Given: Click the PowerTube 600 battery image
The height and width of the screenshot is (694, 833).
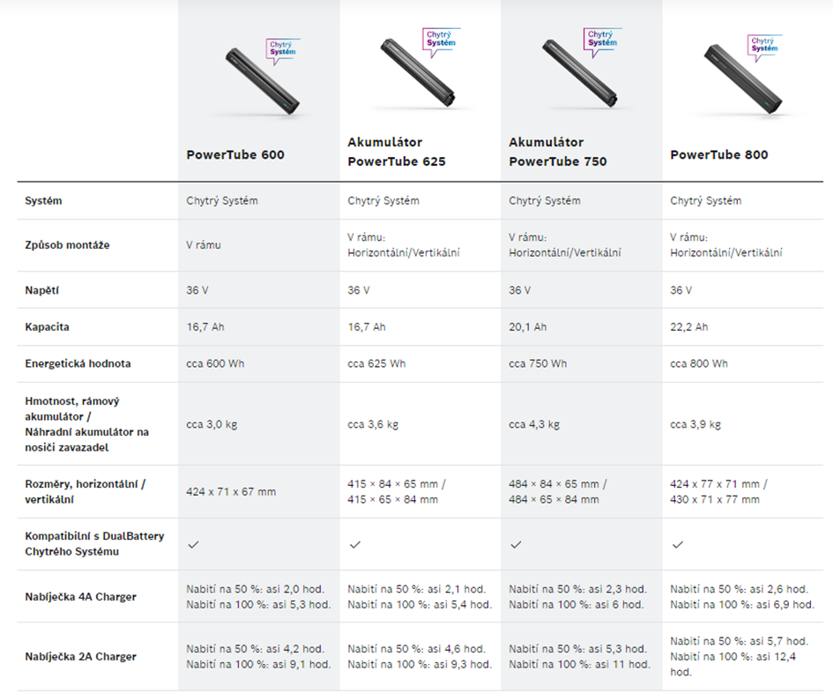Looking at the screenshot, I should 263,81.
